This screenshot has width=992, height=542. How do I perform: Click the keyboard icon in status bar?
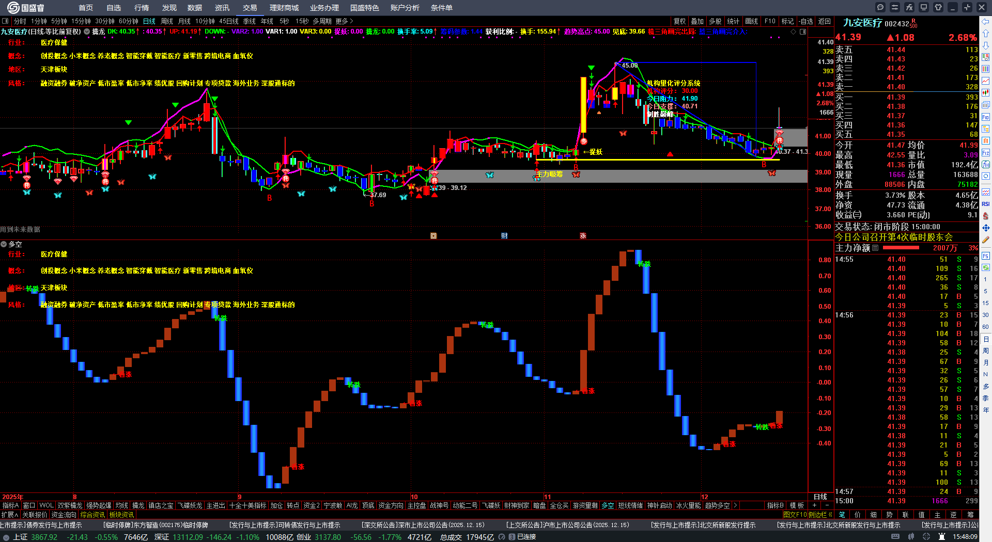(x=895, y=537)
